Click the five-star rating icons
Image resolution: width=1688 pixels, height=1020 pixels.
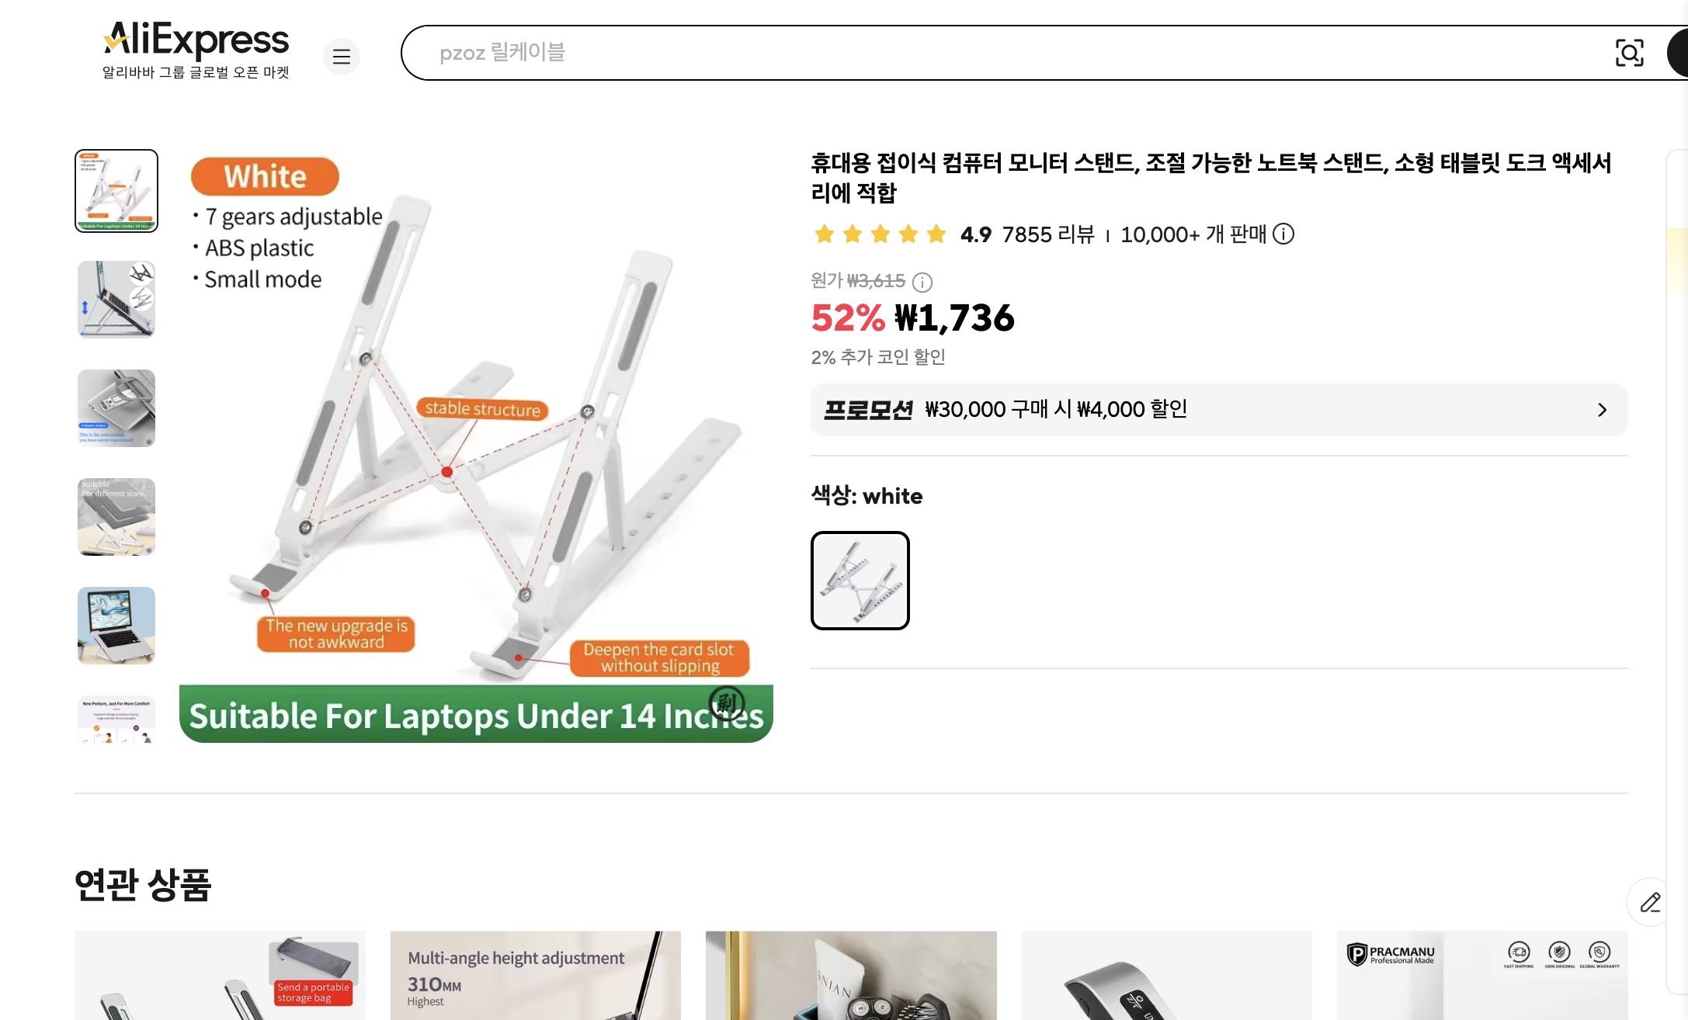coord(880,234)
